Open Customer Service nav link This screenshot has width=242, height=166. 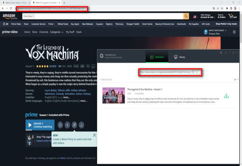pyautogui.click(x=38, y=24)
